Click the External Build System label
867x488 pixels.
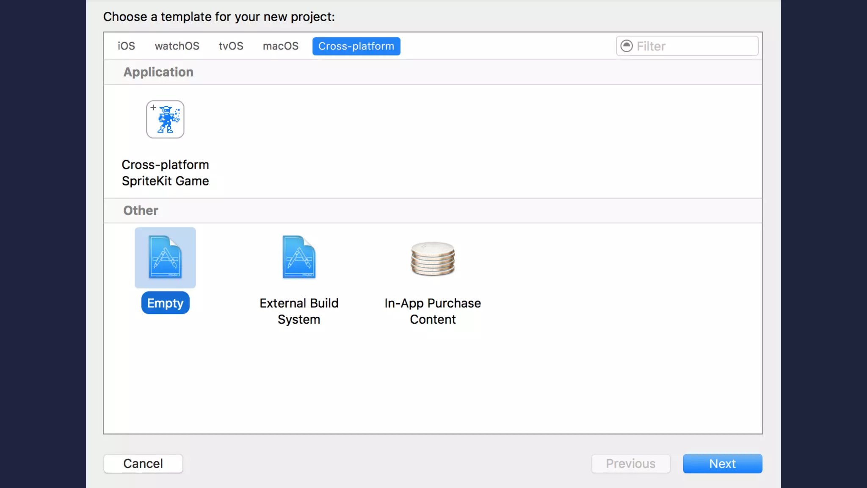click(x=299, y=311)
